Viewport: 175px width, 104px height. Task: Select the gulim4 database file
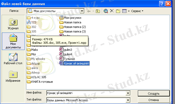pos(66,54)
